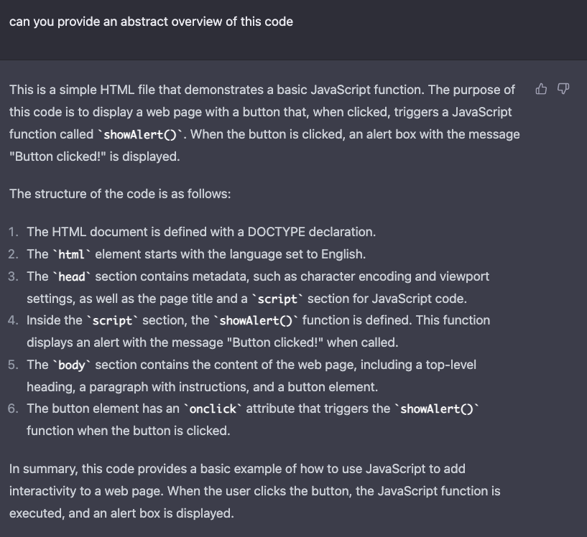Click 'The structure of the code is as follows:'
The width and height of the screenshot is (587, 537).
tap(120, 194)
